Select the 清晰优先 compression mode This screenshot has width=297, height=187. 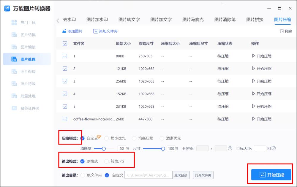(162, 138)
